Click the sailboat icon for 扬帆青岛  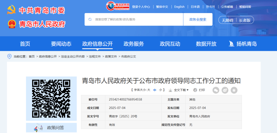click(x=231, y=44)
